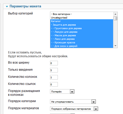Click category list scroll down arrow
123x114 pixels.
coord(115,46)
